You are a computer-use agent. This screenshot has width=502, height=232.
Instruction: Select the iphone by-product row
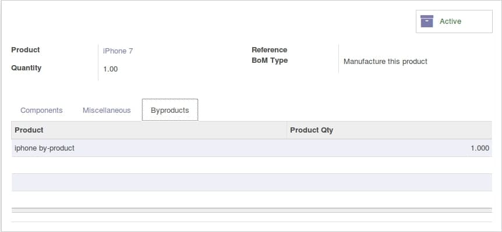pyautogui.click(x=252, y=148)
